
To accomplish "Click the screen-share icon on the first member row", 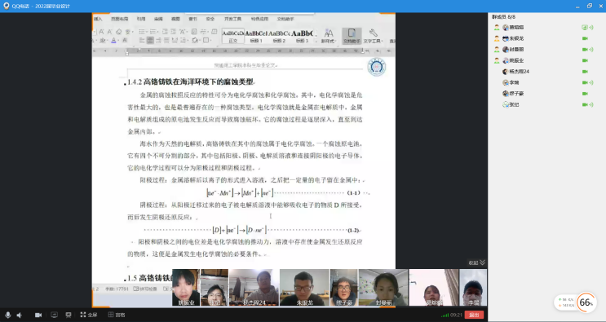I will tap(585, 28).
